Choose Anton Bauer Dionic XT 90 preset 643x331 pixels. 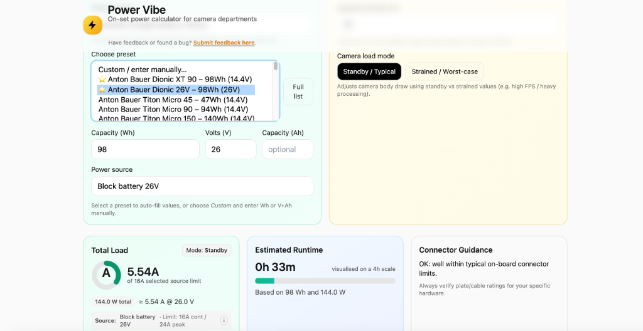[175, 80]
